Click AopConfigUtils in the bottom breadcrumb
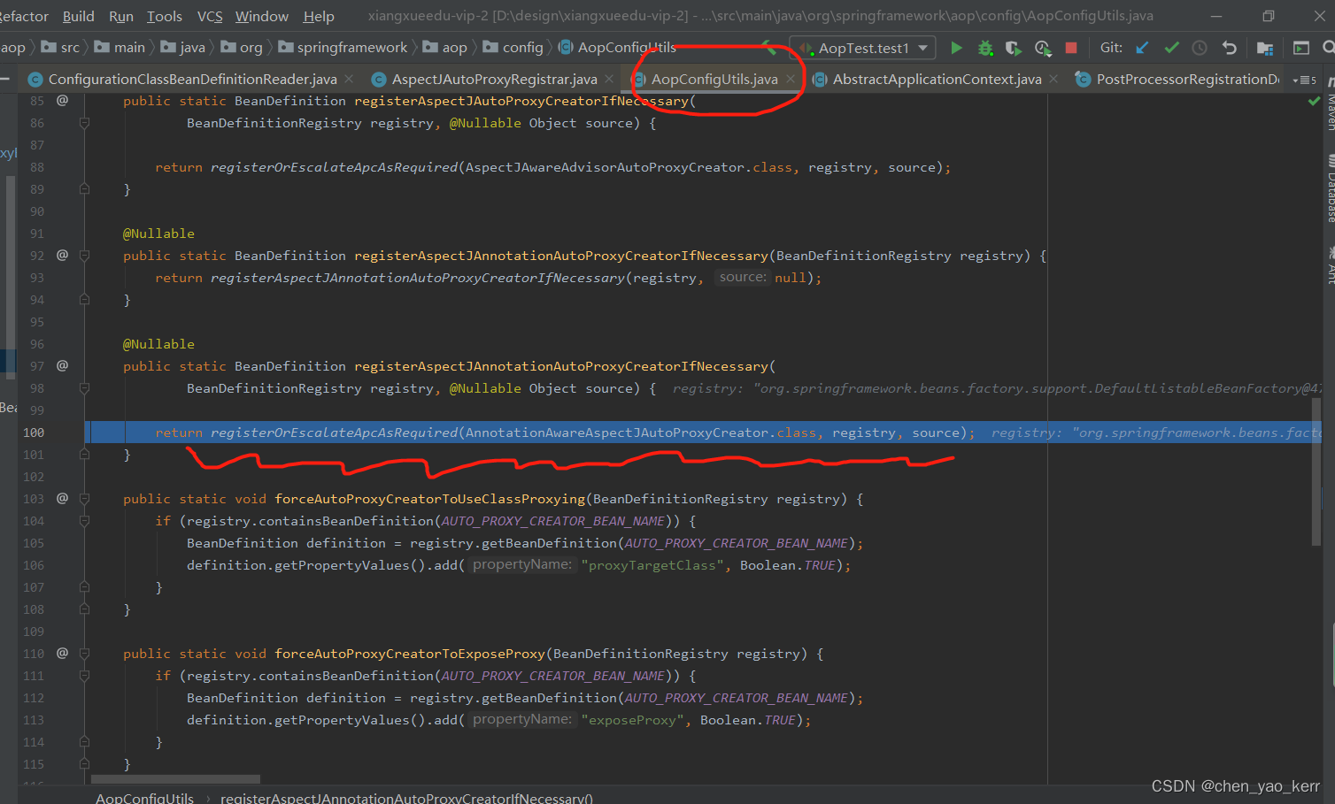The image size is (1335, 804). pos(144,798)
